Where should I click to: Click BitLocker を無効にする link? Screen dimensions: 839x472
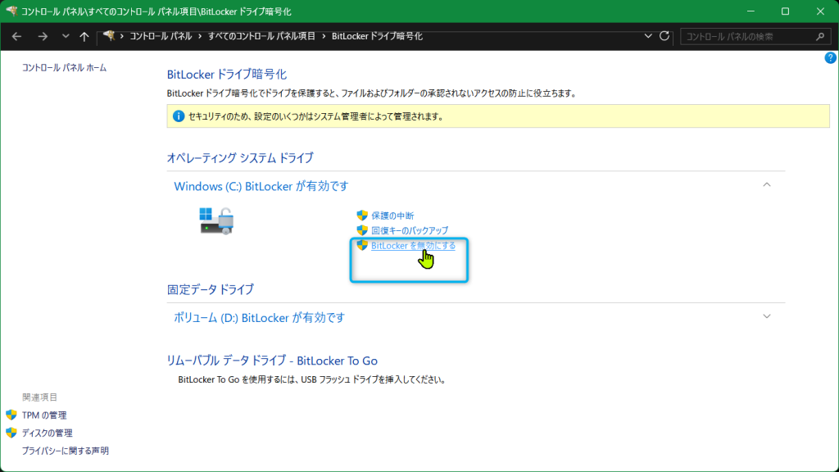pos(413,245)
